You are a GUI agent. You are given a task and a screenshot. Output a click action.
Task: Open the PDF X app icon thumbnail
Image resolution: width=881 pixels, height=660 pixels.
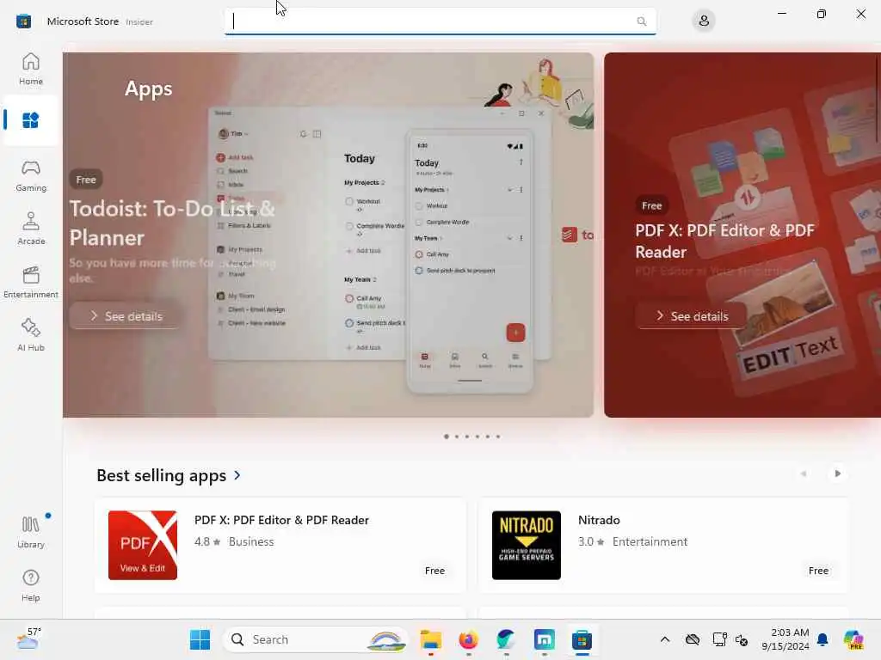point(143,545)
